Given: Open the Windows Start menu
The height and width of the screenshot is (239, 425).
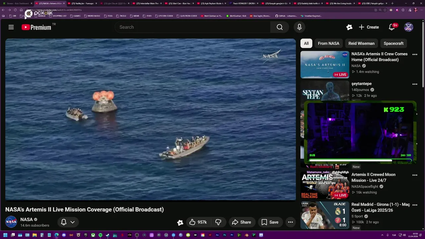Looking at the screenshot, I should [5, 235].
